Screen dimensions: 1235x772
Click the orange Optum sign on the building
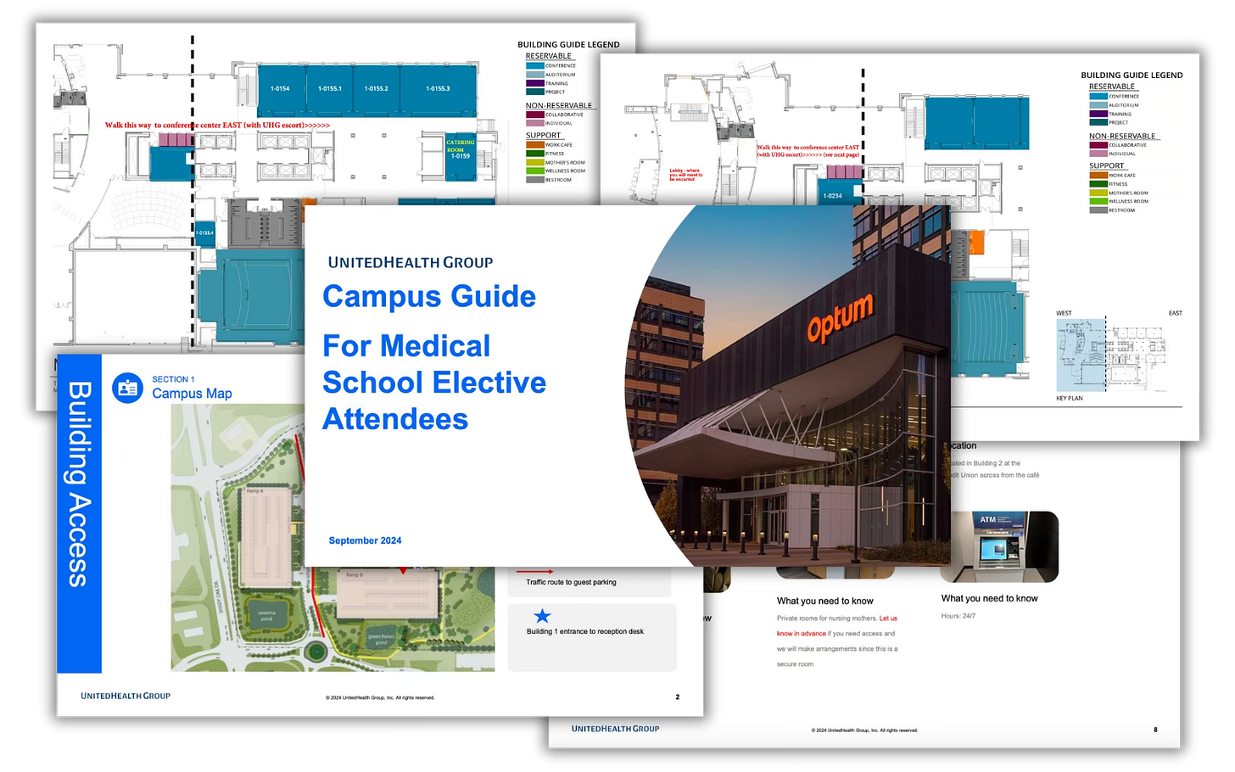point(839,318)
